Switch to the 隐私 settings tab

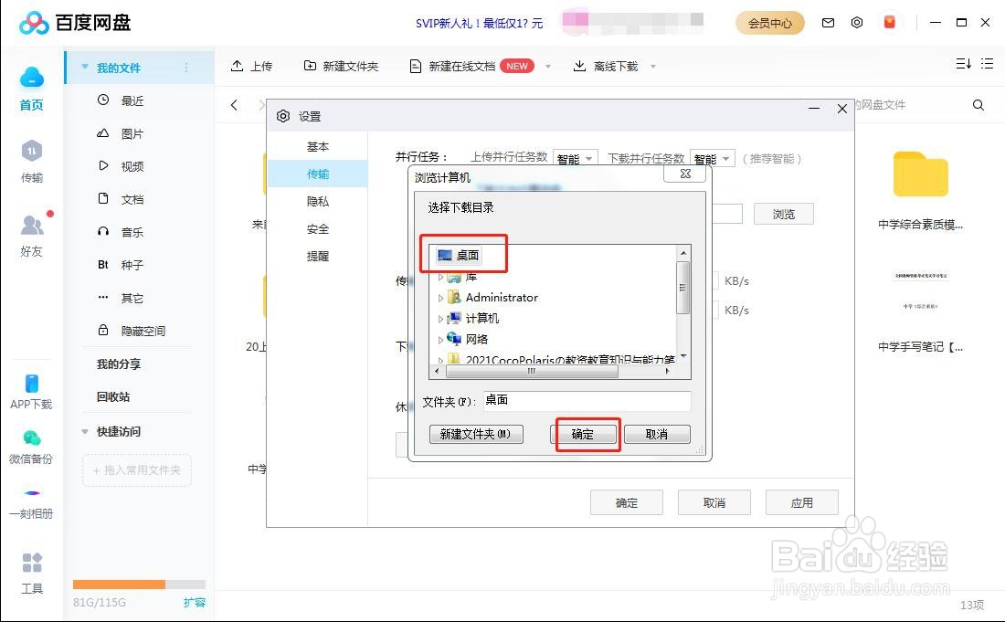[x=317, y=201]
